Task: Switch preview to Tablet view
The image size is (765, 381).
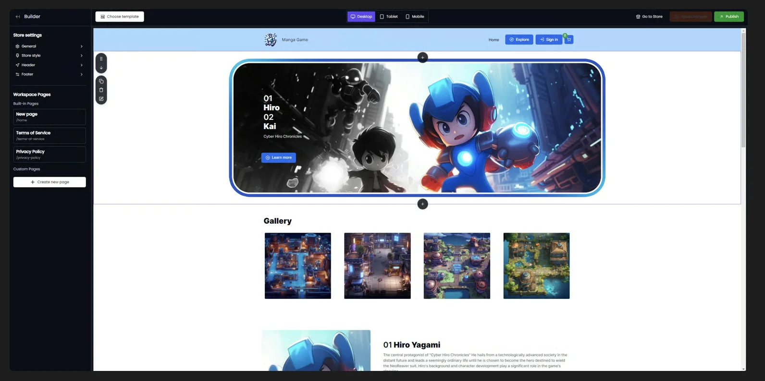Action: 389,17
